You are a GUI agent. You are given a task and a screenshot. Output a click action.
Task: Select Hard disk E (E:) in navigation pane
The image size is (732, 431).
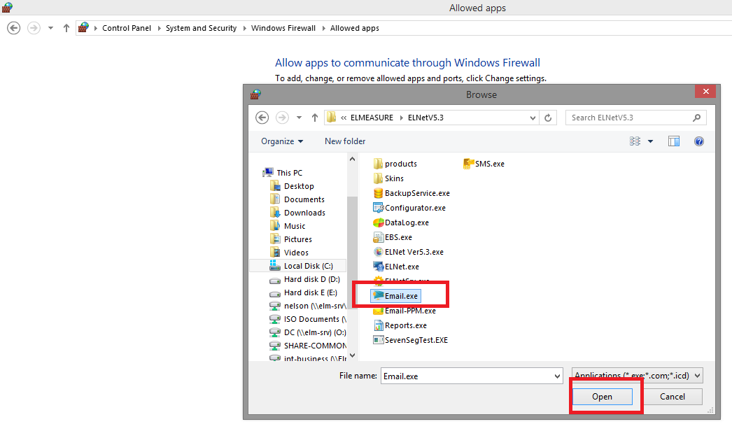click(x=311, y=292)
